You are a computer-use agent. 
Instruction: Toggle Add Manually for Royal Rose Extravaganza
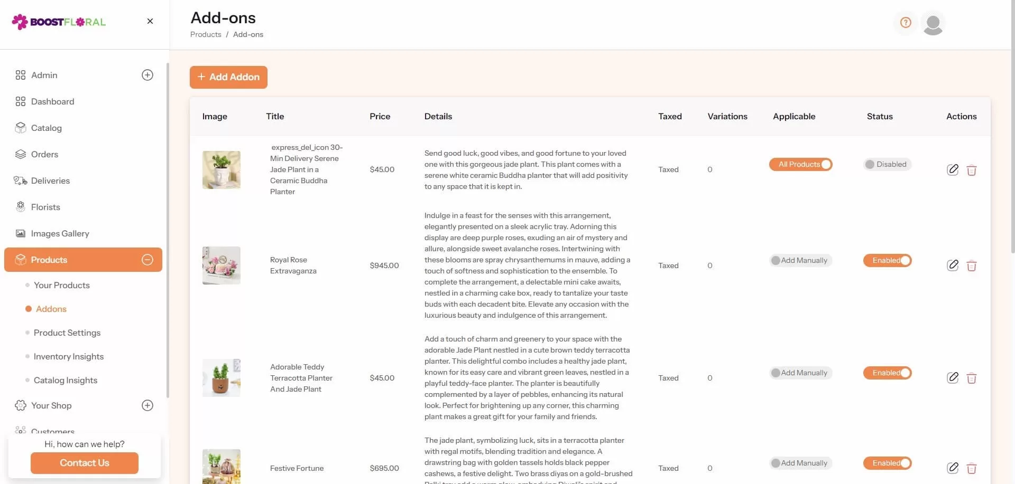pos(800,260)
